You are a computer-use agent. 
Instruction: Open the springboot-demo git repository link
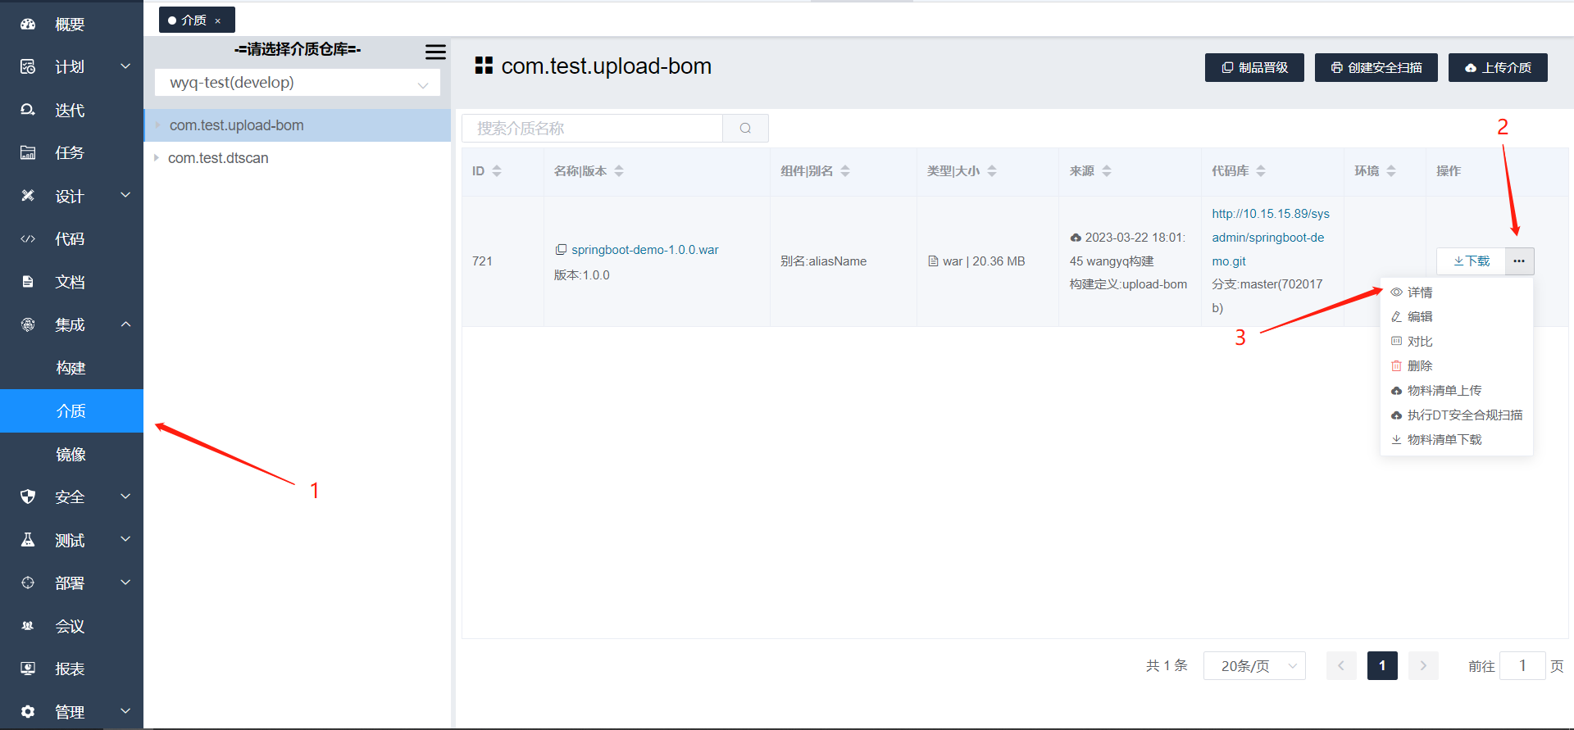[x=1270, y=238]
